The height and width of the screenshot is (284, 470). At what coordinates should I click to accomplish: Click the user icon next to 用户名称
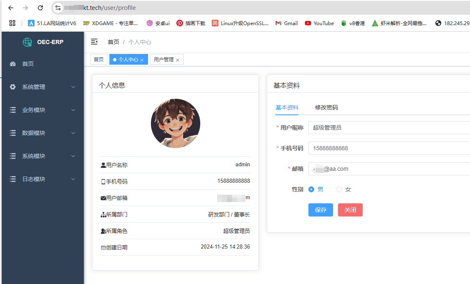102,164
